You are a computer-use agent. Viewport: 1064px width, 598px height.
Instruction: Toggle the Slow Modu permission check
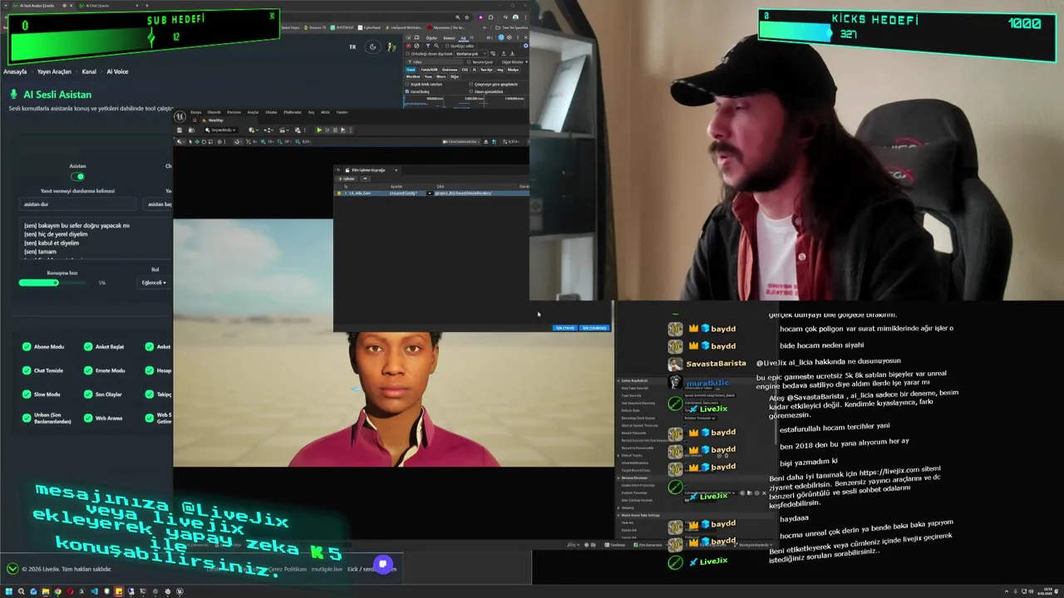(27, 395)
